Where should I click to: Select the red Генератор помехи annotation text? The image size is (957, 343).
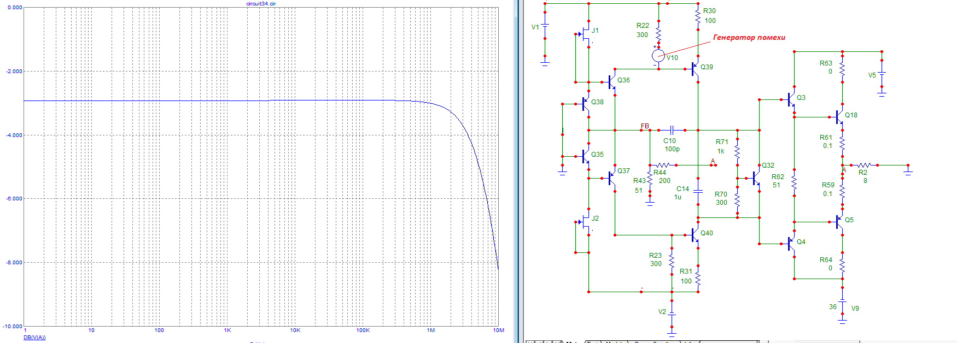[749, 38]
